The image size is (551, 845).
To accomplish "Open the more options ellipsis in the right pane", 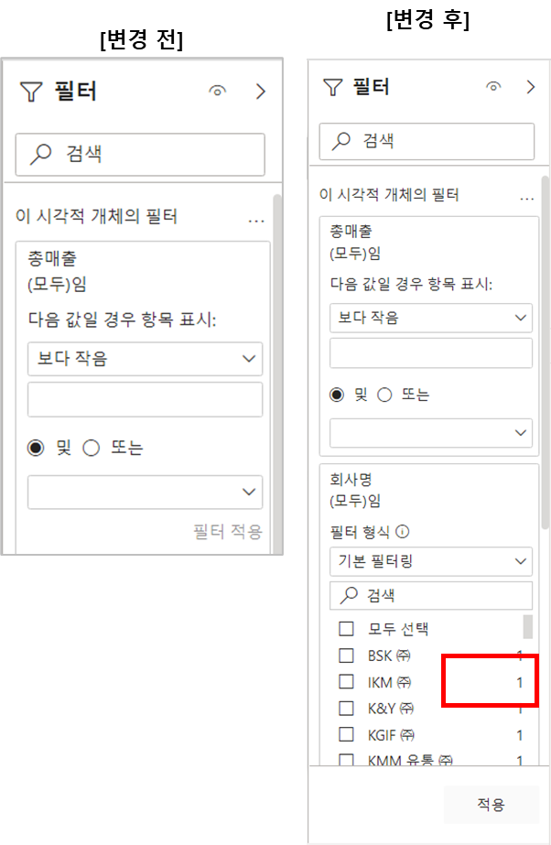I will click(527, 199).
